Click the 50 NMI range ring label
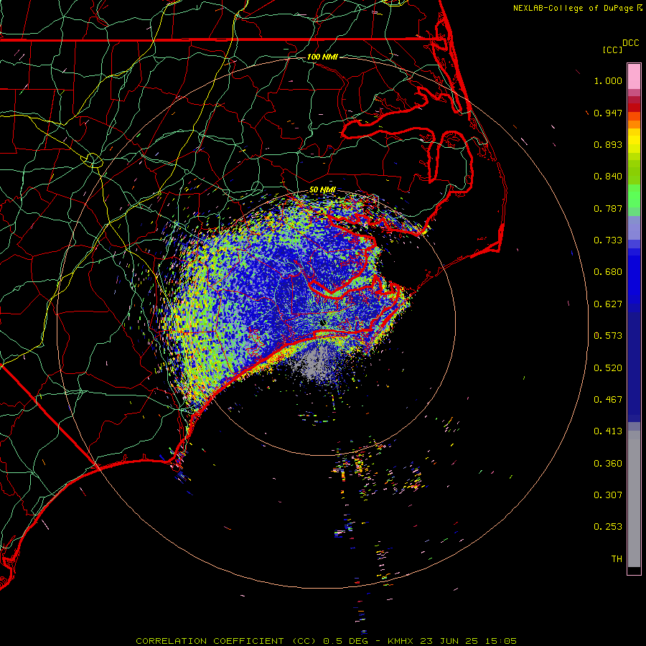Viewport: 646px width, 646px height. pos(322,190)
